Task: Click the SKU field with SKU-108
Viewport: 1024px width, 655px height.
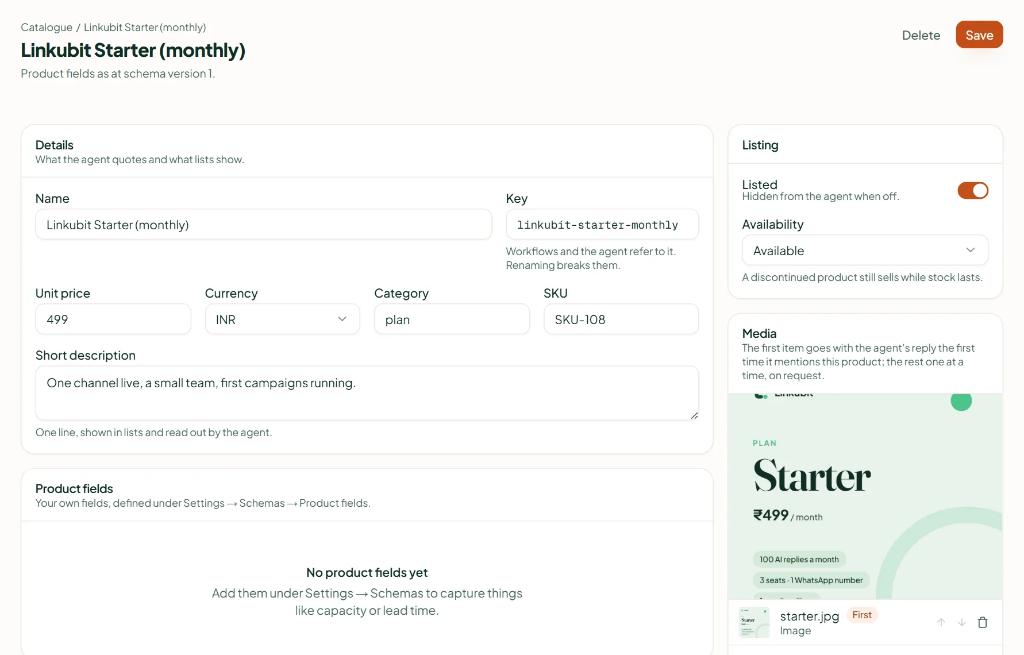Action: (621, 319)
